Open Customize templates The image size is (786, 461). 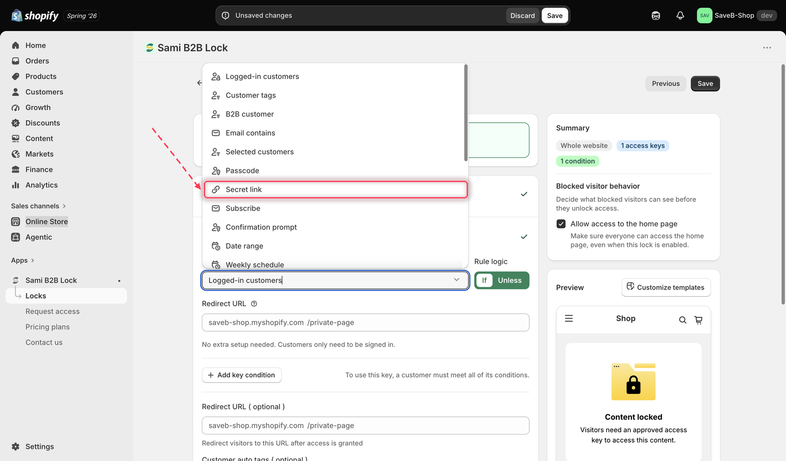point(666,288)
